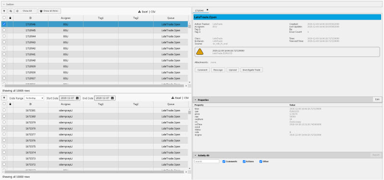Viewport: 384px width, 180px height.
Task: Click lock column header in bottom table
Action: pos(10,104)
